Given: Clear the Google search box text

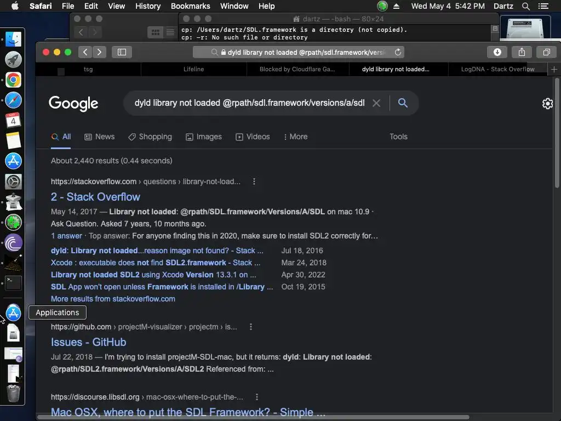Looking at the screenshot, I should [376, 103].
